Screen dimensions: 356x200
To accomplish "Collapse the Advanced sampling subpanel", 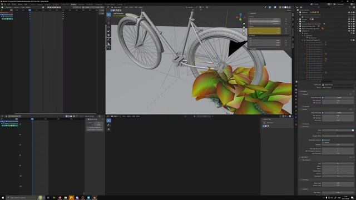I will tap(305, 127).
